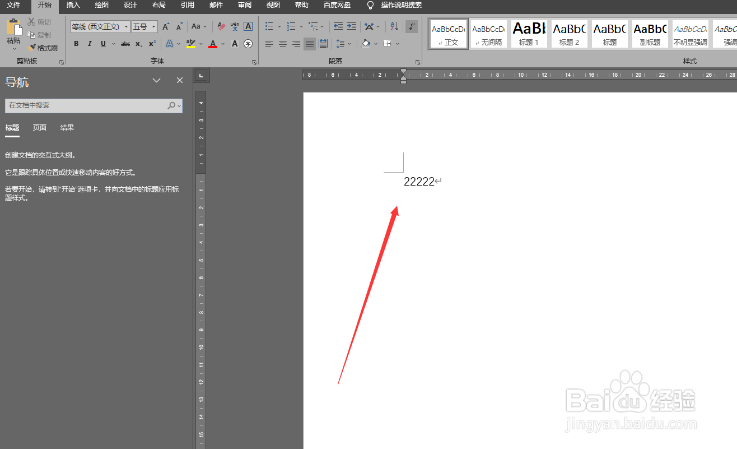Apply character border icon
This screenshot has height=449, width=737.
(x=248, y=26)
